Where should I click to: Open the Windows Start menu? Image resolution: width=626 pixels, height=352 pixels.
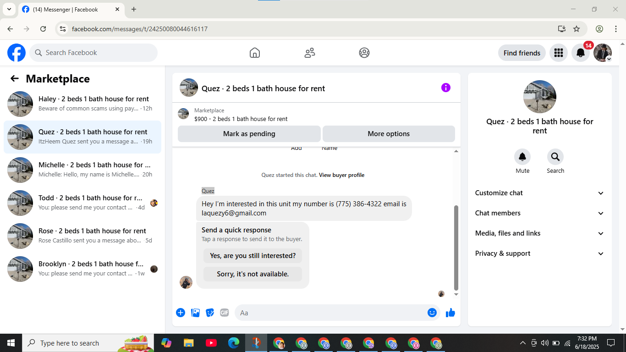point(11,343)
